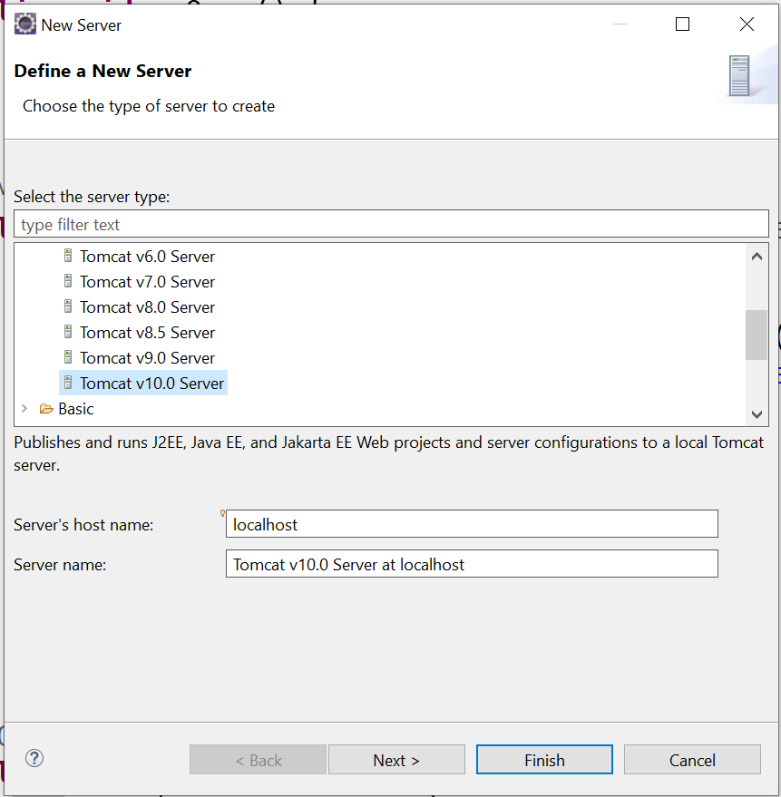Expand the Basic server category
781x797 pixels.
pyautogui.click(x=24, y=408)
